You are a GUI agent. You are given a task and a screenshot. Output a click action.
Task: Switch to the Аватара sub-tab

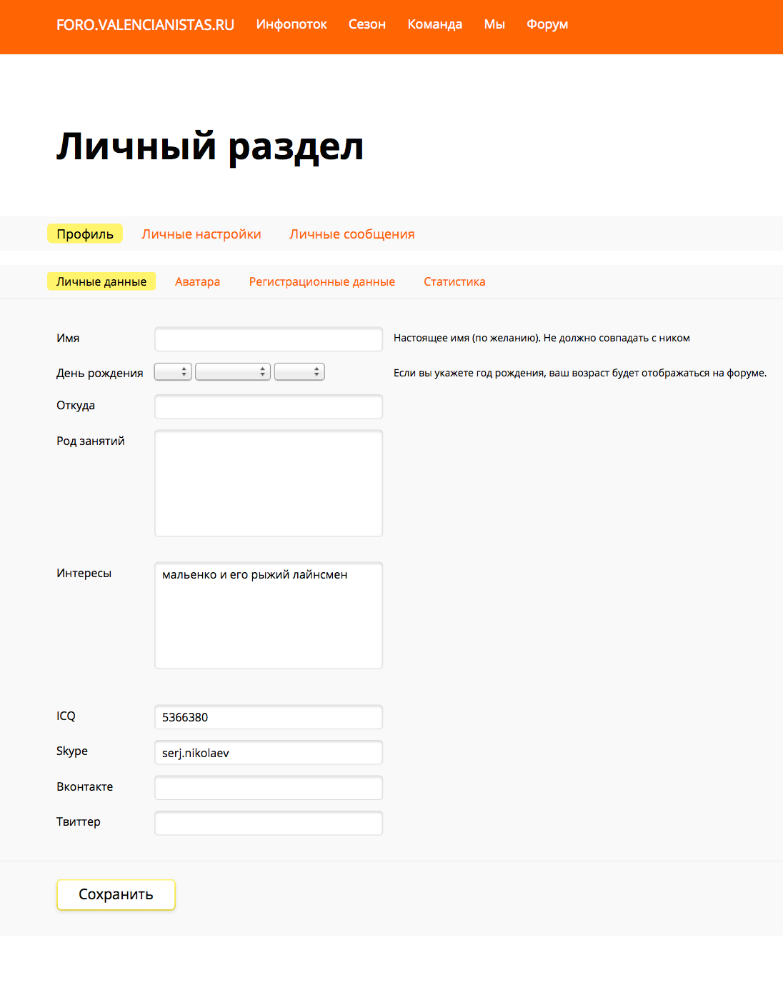click(x=198, y=281)
